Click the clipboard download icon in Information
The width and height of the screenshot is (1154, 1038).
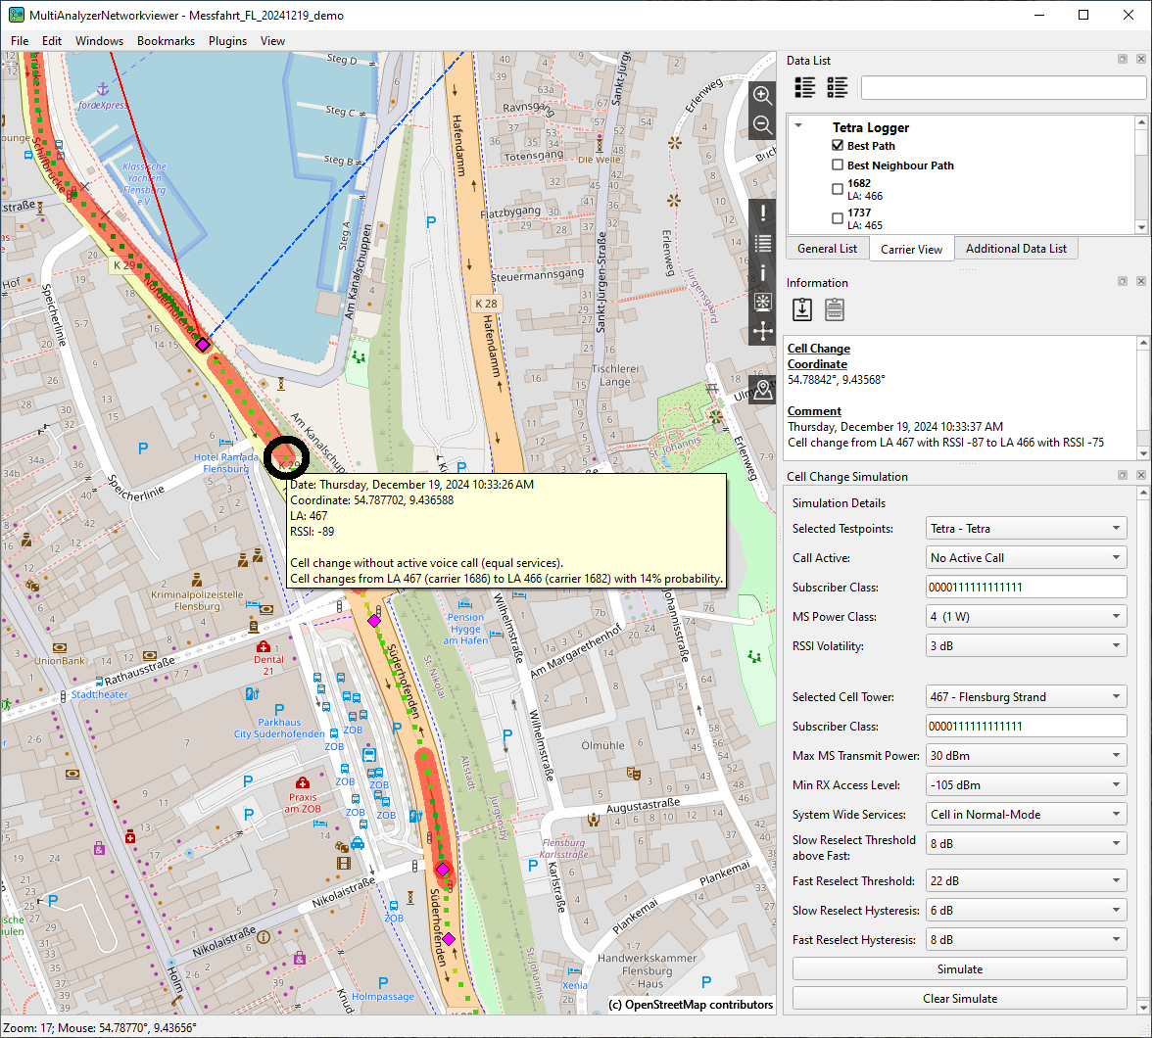(802, 309)
